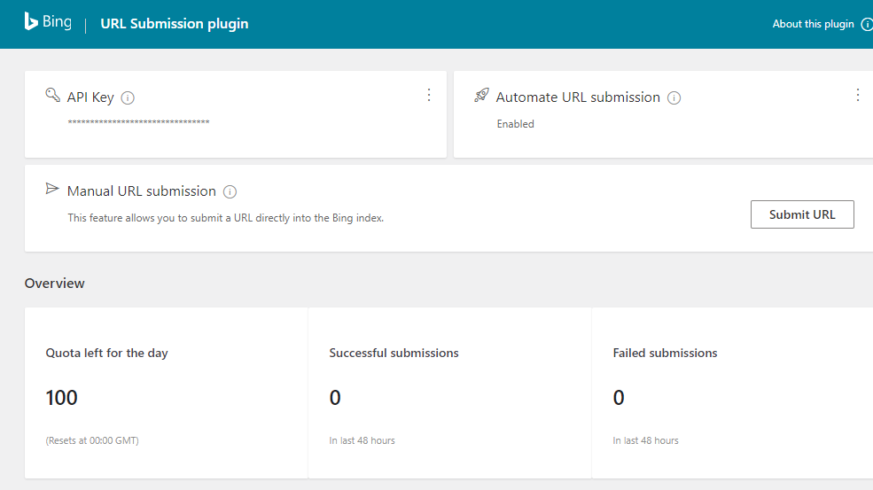The width and height of the screenshot is (873, 490).
Task: Click the Manual URL submission description text
Action: [x=225, y=218]
